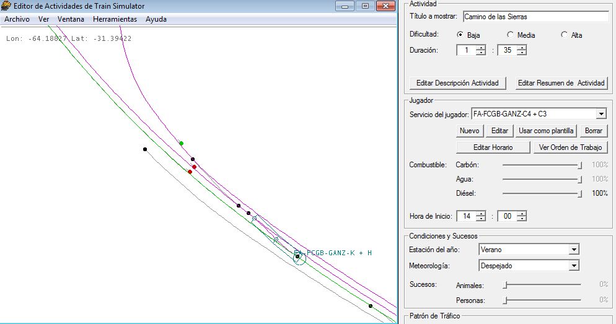Viewport: 616px width, 324px height.
Task: Open the Herramientas menu
Action: [x=115, y=19]
